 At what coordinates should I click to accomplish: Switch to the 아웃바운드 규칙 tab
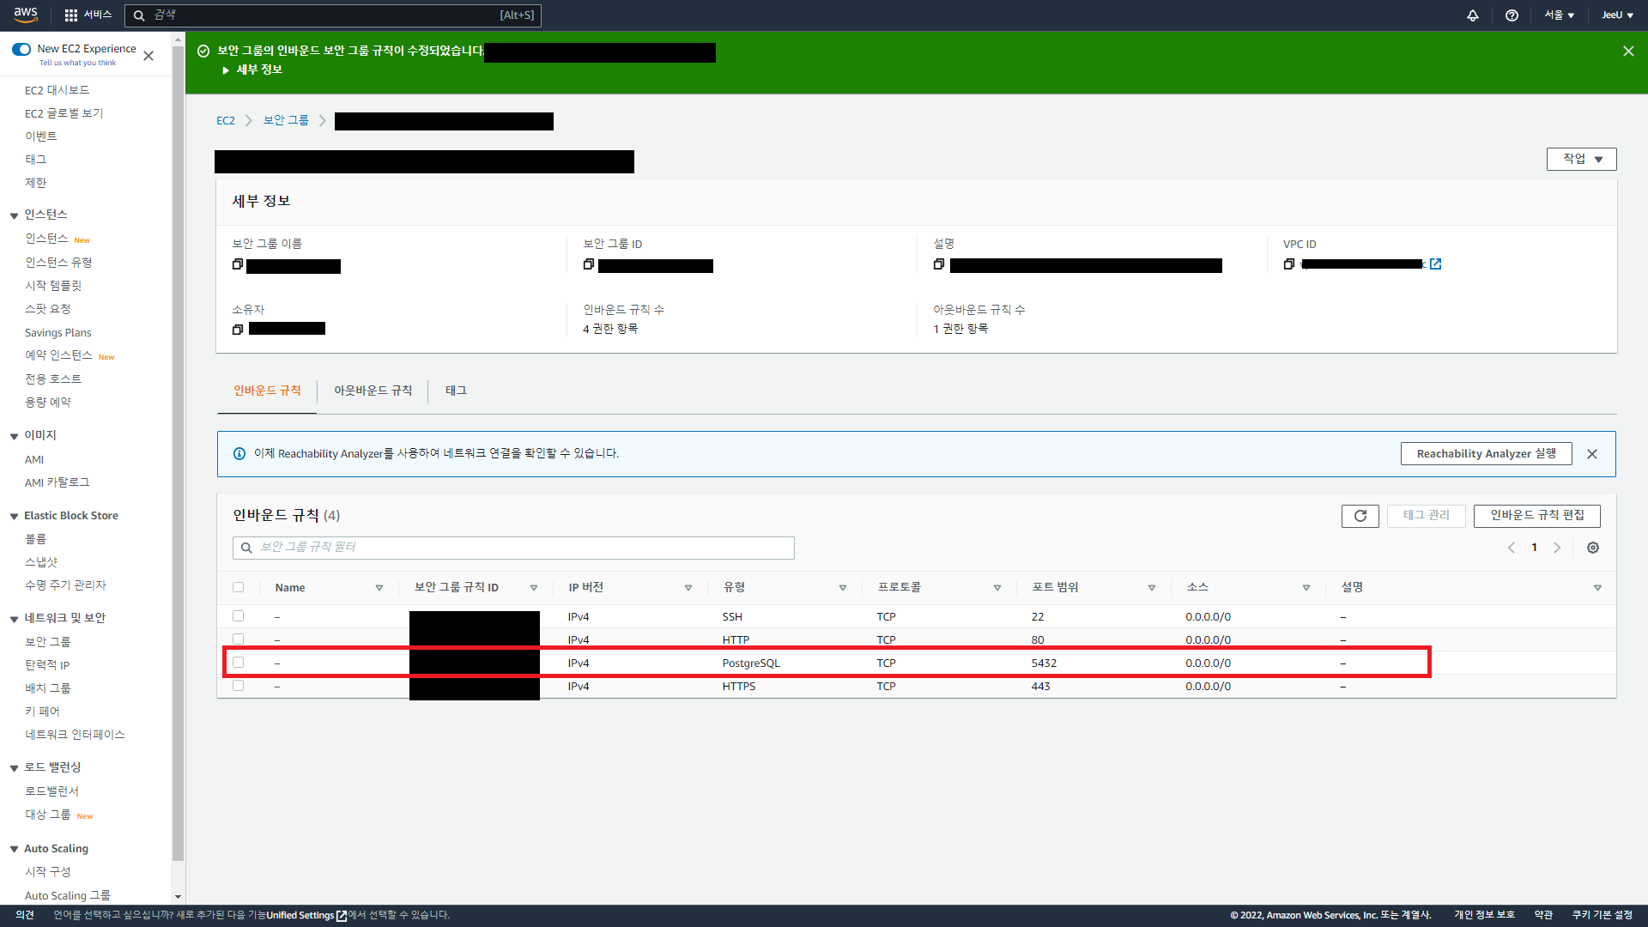pyautogui.click(x=373, y=391)
